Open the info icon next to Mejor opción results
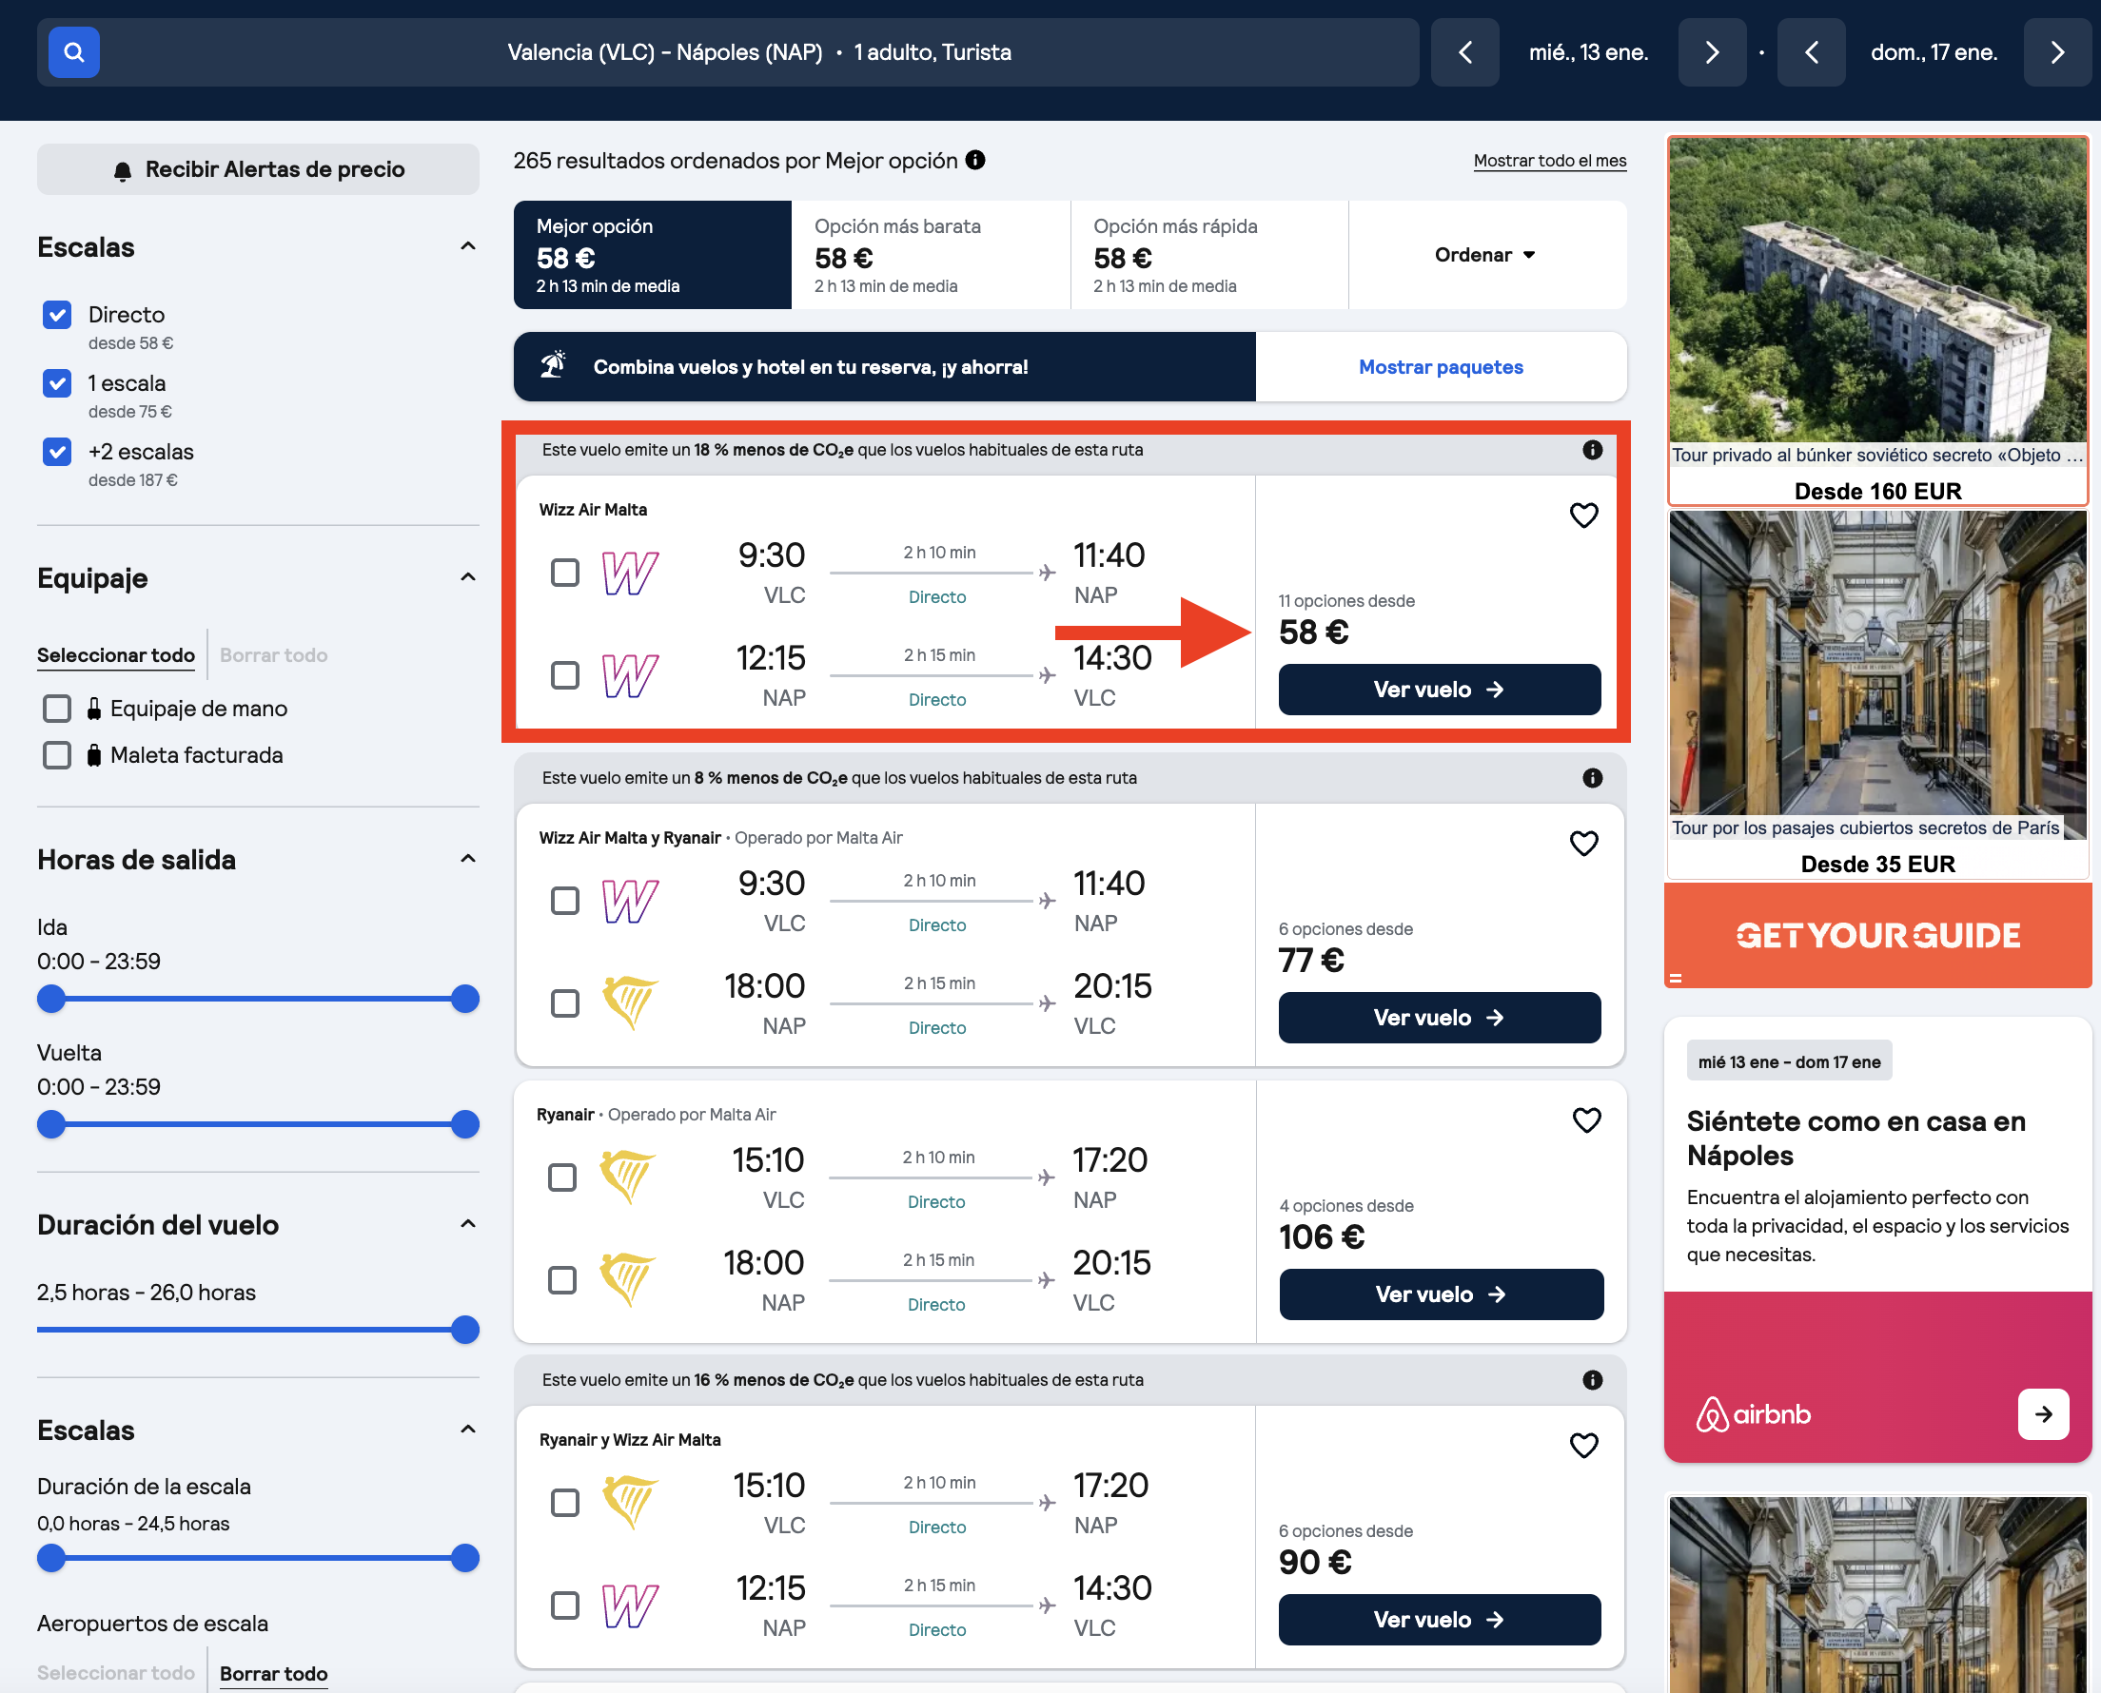This screenshot has width=2101, height=1693. click(x=975, y=160)
